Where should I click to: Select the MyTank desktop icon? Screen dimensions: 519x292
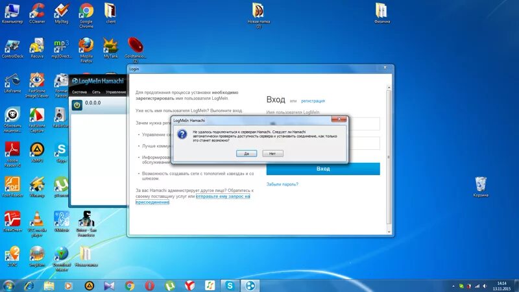[110, 48]
